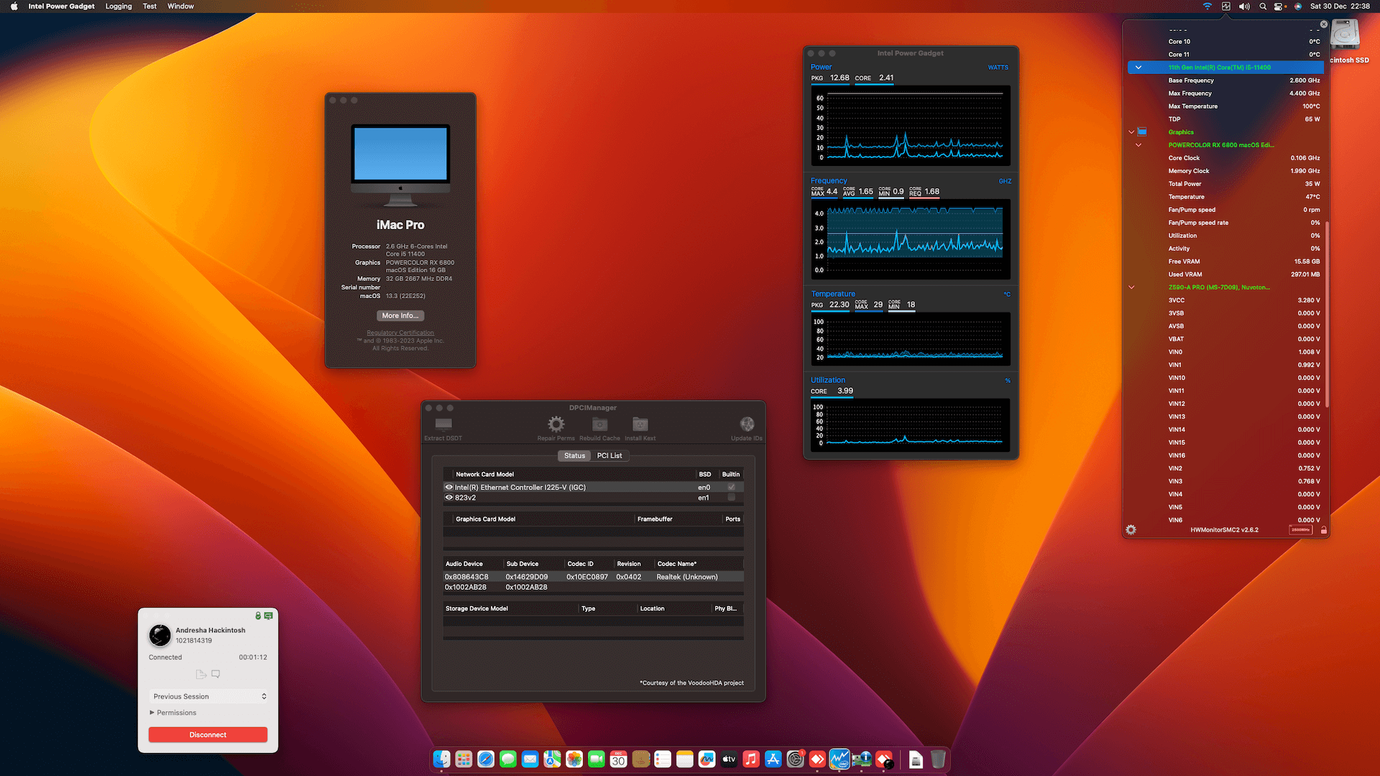Click the Update IDs globe icon
Viewport: 1380px width, 776px height.
click(746, 424)
